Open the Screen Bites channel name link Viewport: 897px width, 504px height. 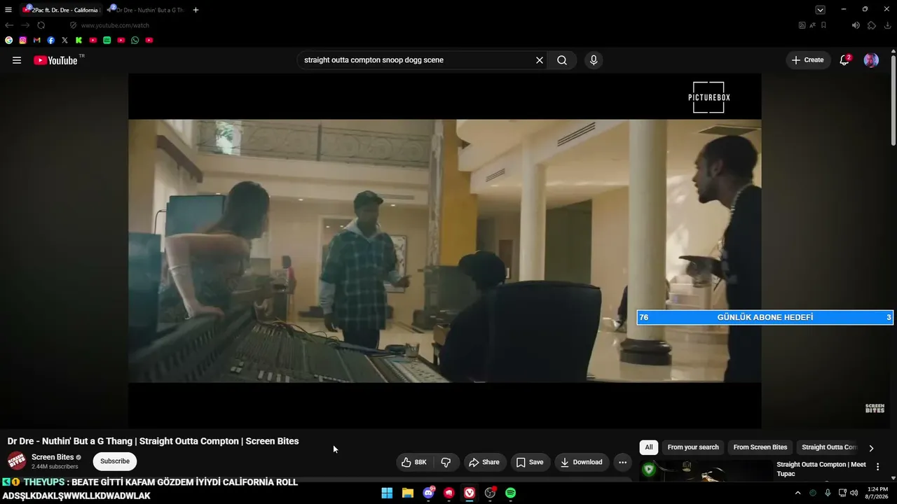point(53,457)
